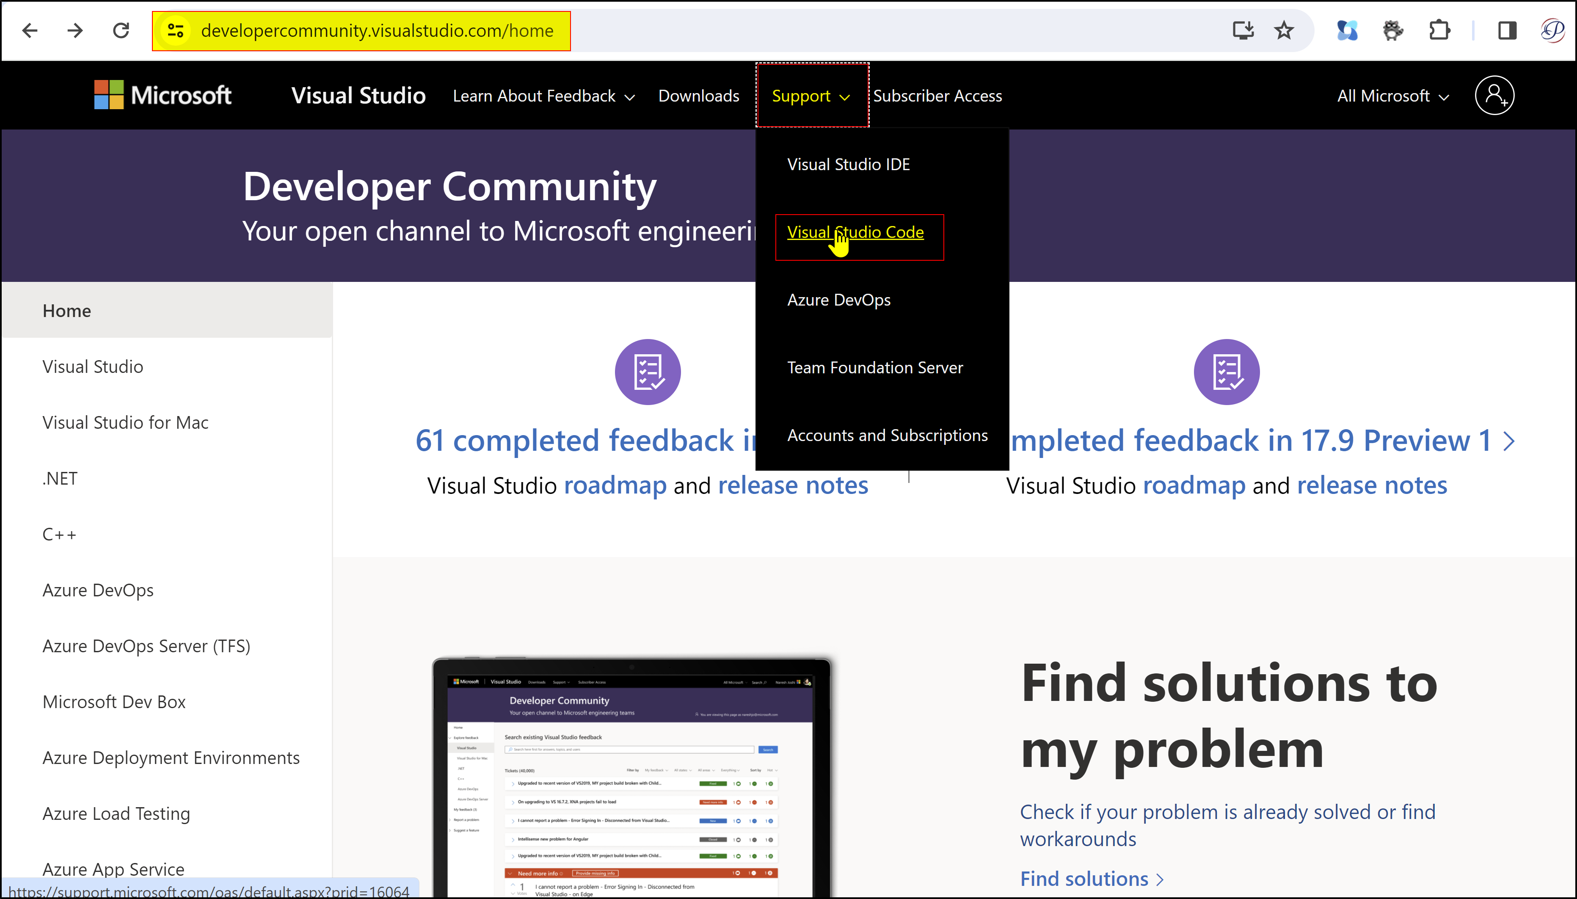Collapse the Support dropdown
This screenshot has width=1577, height=899.
click(811, 96)
